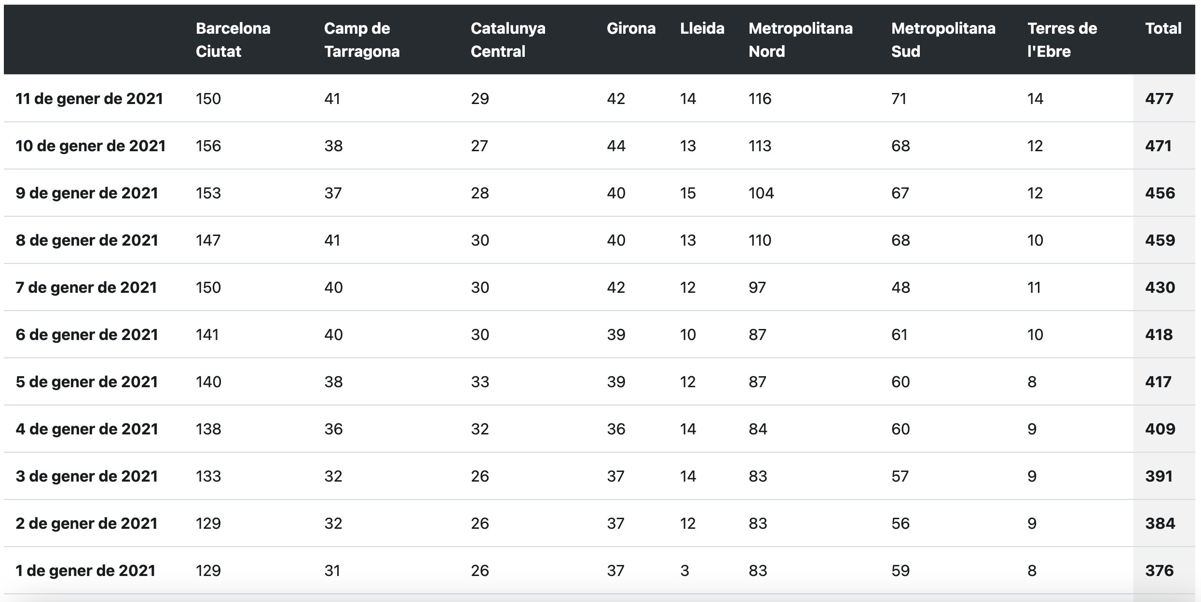Click the Metropolitana Nord column header
Screen dimensions: 1201x602
click(x=800, y=39)
